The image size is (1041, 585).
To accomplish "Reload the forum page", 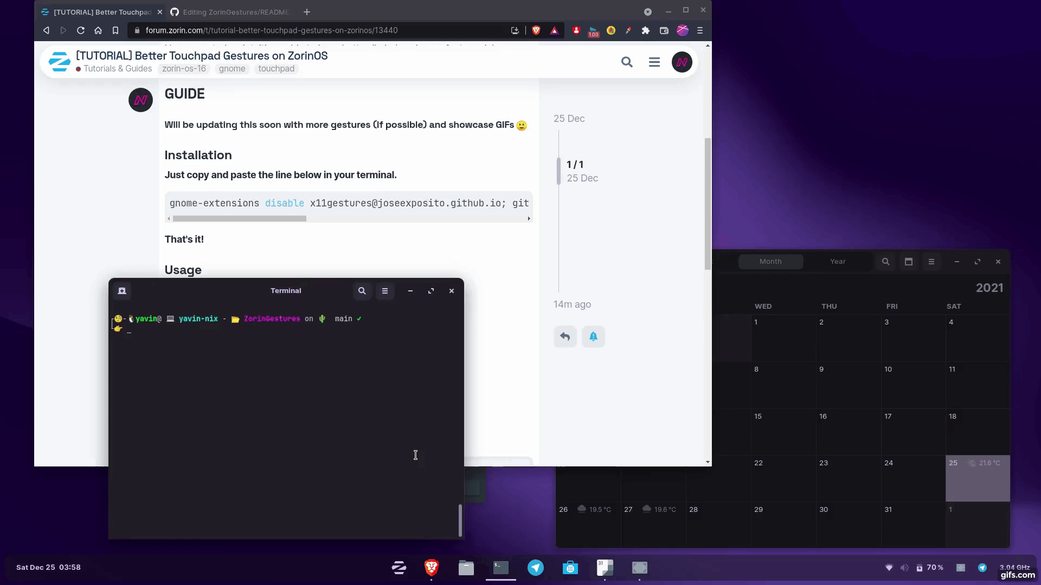I will [x=81, y=30].
